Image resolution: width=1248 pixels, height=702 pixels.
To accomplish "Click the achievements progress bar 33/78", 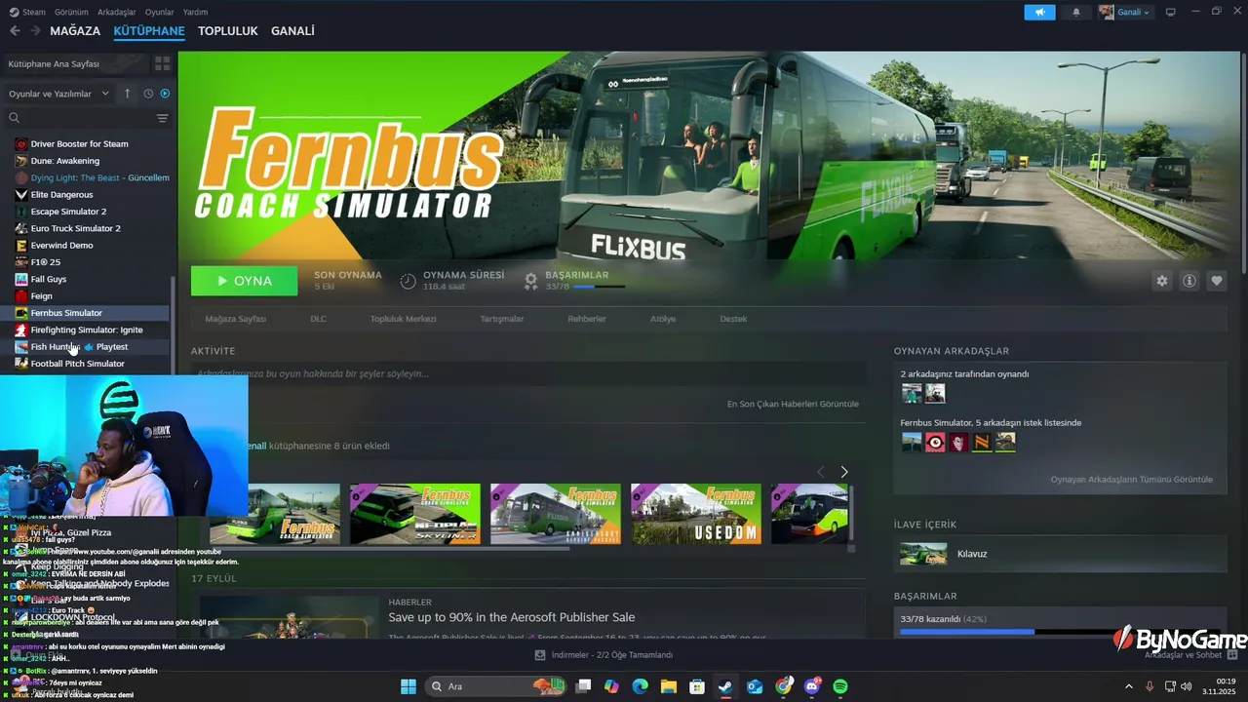I will pyautogui.click(x=1060, y=632).
